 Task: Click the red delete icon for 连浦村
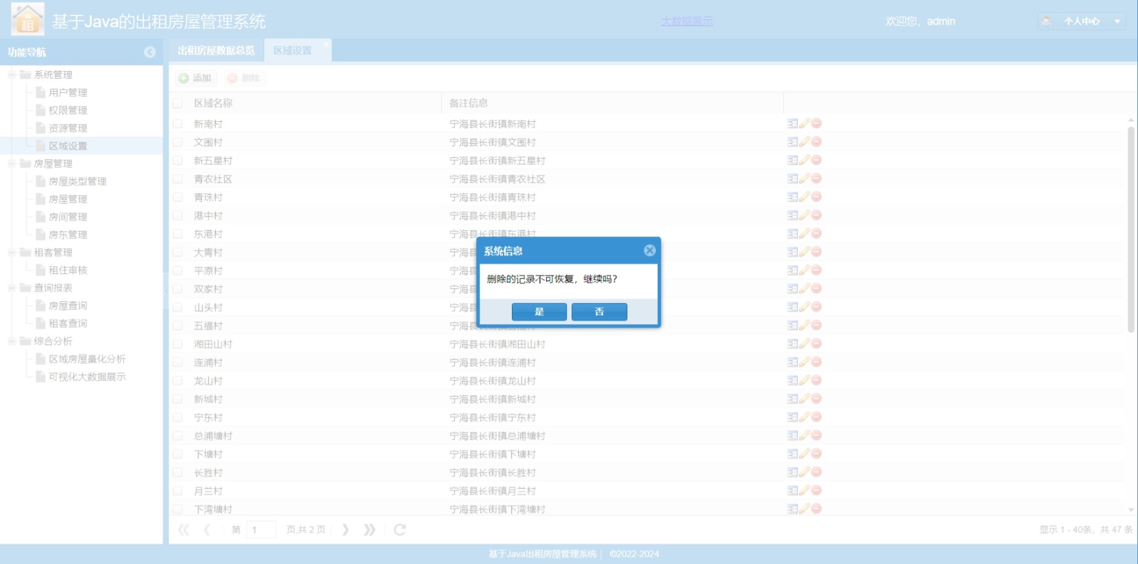[x=817, y=362]
